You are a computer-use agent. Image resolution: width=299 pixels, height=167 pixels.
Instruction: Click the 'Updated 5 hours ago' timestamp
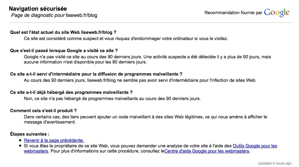[275, 163]
